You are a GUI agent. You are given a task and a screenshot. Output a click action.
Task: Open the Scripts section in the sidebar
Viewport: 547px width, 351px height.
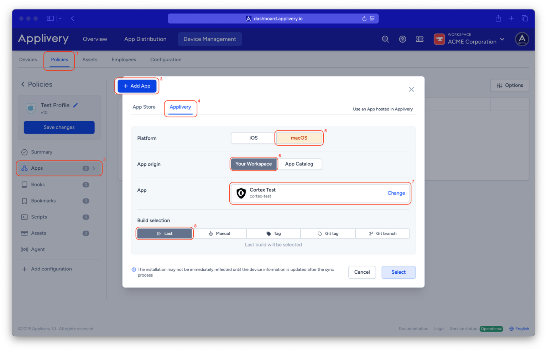tap(39, 217)
